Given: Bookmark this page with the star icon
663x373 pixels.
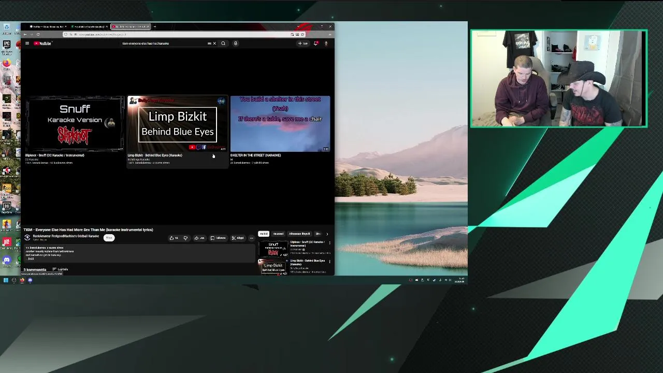Looking at the screenshot, I should point(302,34).
